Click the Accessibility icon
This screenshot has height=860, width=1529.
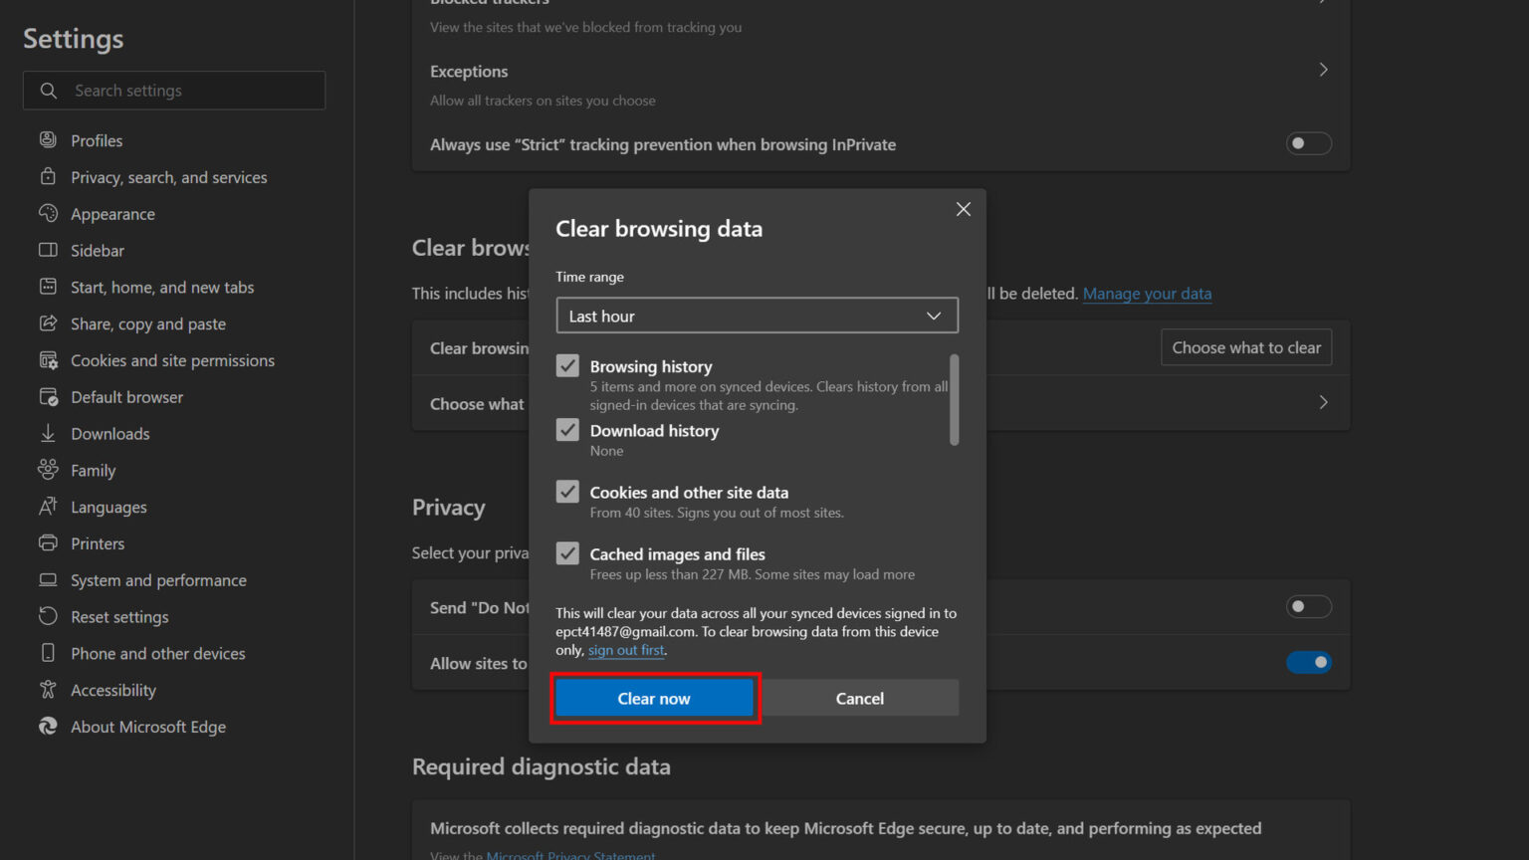tap(48, 689)
